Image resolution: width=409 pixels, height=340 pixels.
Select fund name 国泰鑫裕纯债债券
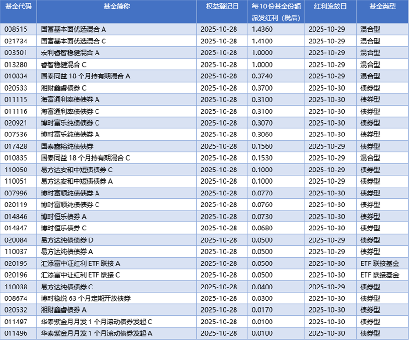[x=67, y=146]
